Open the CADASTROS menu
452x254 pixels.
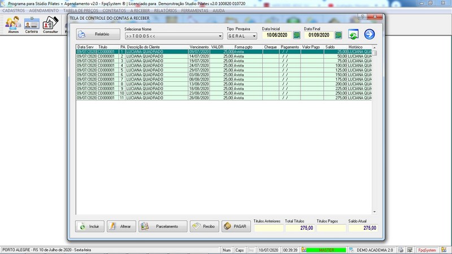[14, 11]
